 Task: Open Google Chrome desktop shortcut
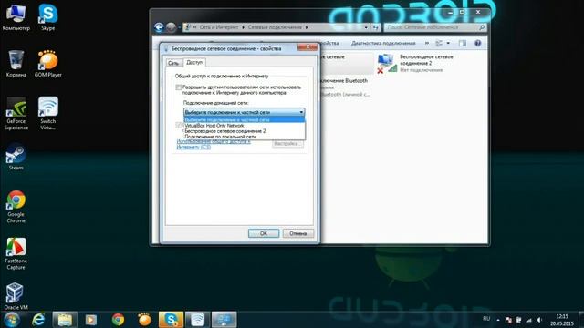[16, 207]
